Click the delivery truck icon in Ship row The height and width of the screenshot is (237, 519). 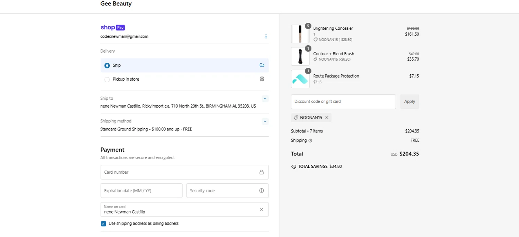[262, 65]
